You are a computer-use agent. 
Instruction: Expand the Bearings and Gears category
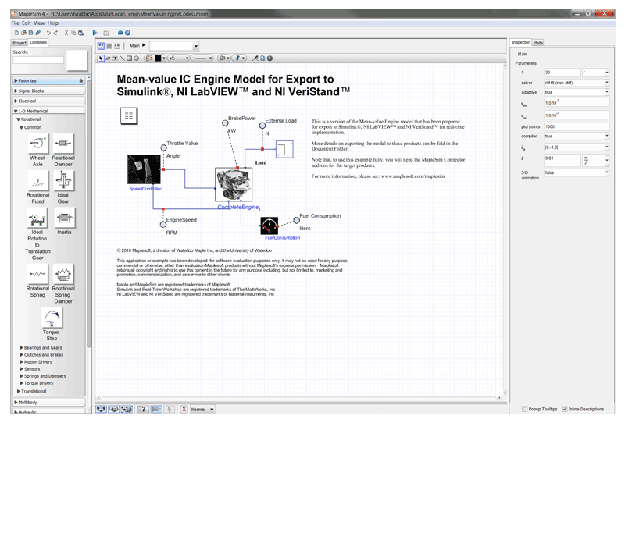[42, 348]
